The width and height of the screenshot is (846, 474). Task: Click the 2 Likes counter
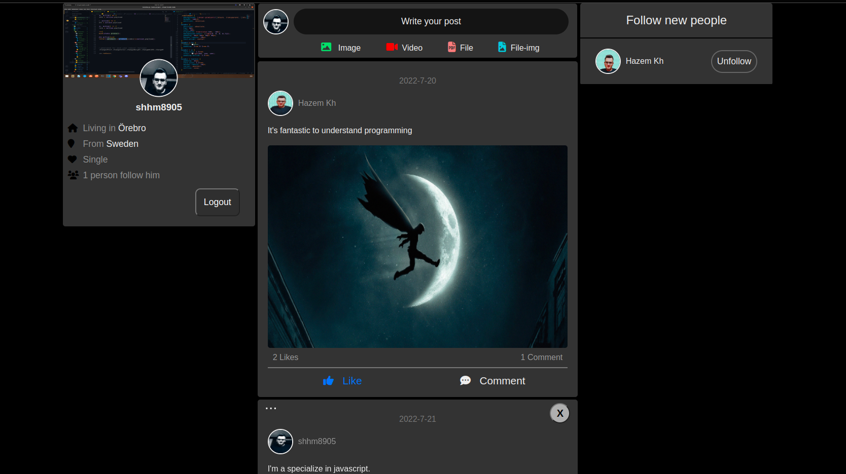click(285, 357)
